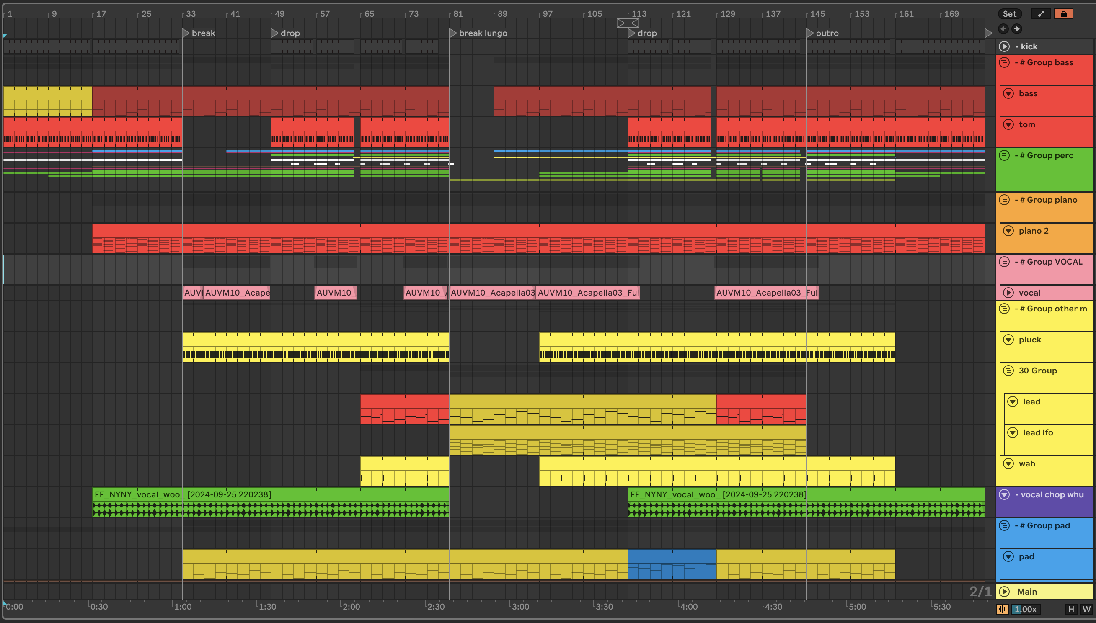Click the H optimize height button
The height and width of the screenshot is (623, 1096).
[1071, 609]
